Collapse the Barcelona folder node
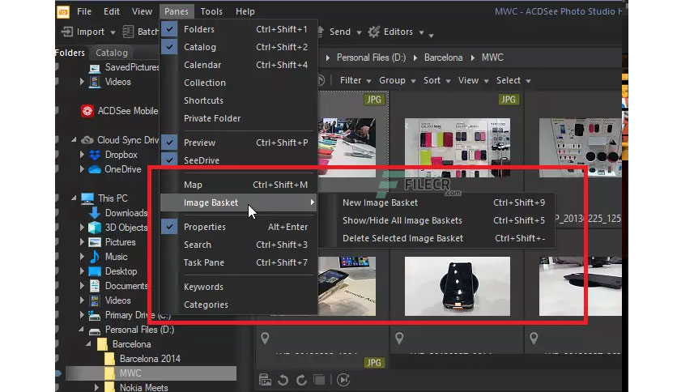 (88, 344)
